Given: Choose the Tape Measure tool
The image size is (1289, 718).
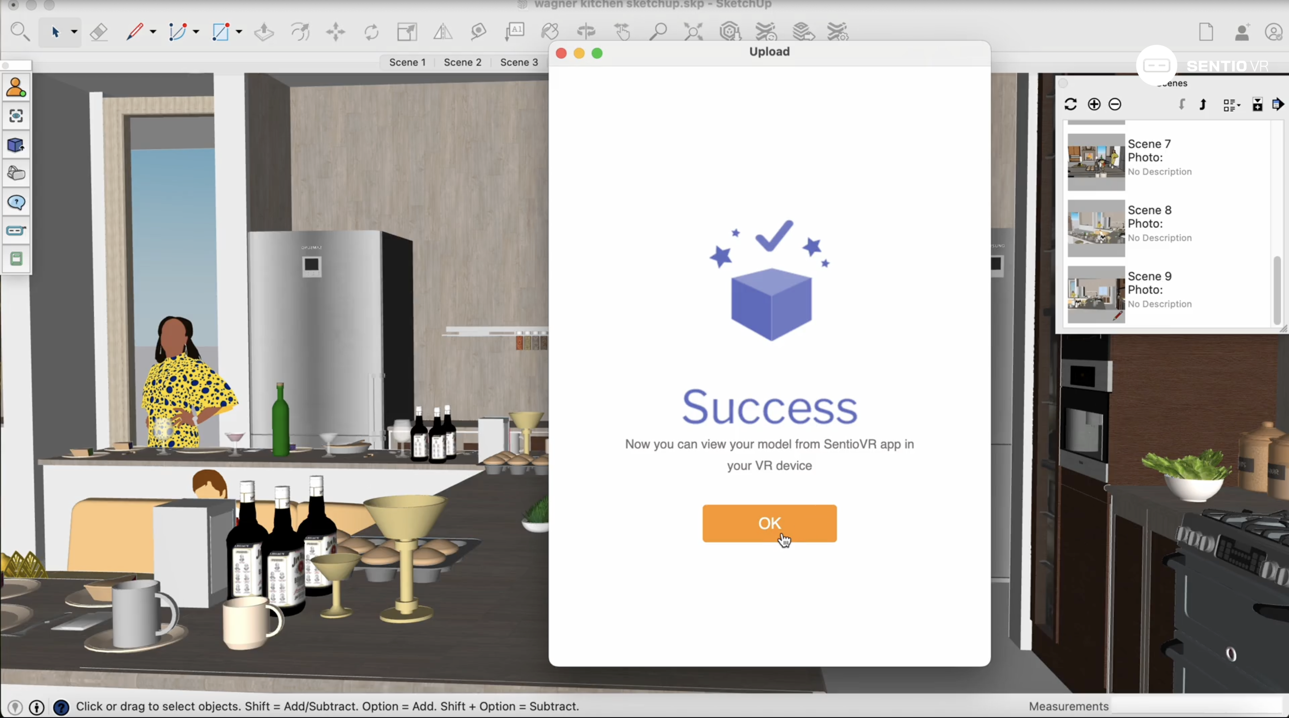Looking at the screenshot, I should 478,32.
